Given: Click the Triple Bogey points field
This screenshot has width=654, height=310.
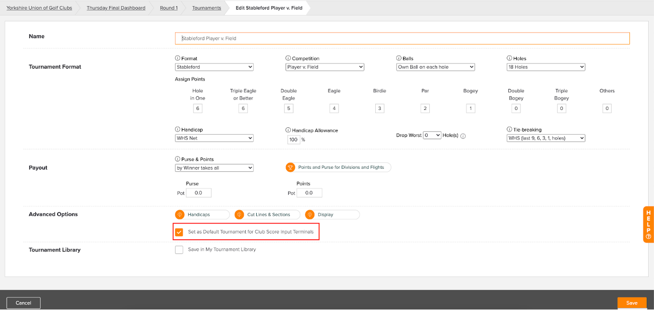Looking at the screenshot, I should pos(561,109).
